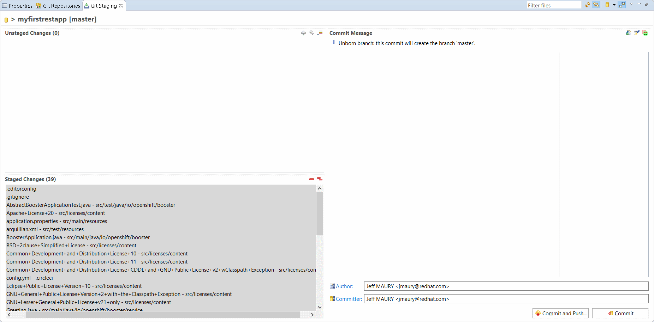Add all files to index (double plus icon)
The image size is (654, 322).
[311, 33]
